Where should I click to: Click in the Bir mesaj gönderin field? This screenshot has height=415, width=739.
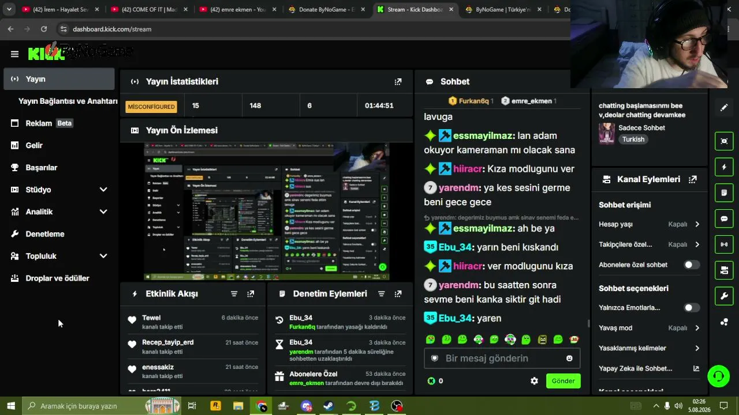pyautogui.click(x=502, y=359)
